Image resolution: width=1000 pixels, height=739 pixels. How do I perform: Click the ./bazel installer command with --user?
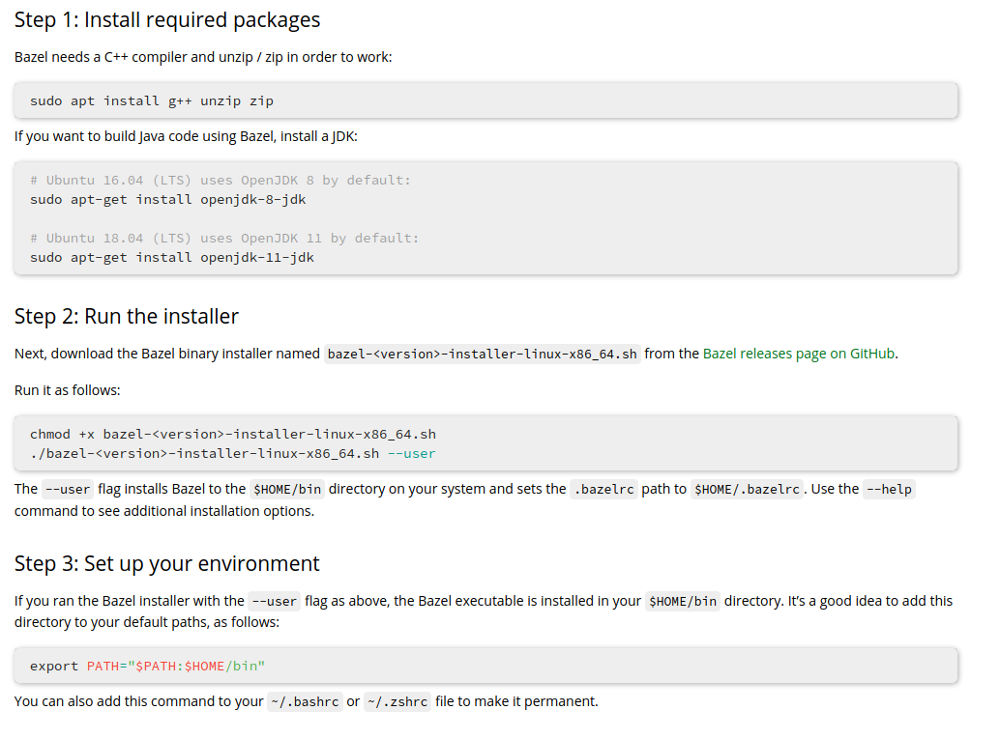click(x=233, y=454)
